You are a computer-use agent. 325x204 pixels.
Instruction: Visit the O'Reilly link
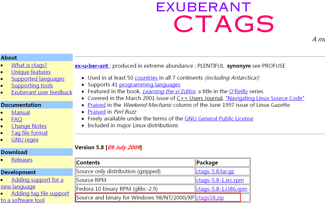click(238, 92)
